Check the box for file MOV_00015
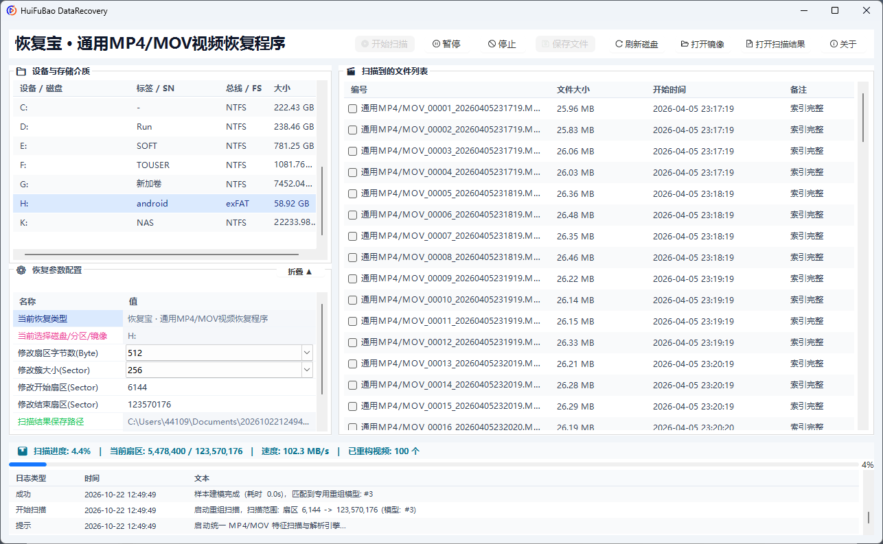The width and height of the screenshot is (883, 544). 352,406
